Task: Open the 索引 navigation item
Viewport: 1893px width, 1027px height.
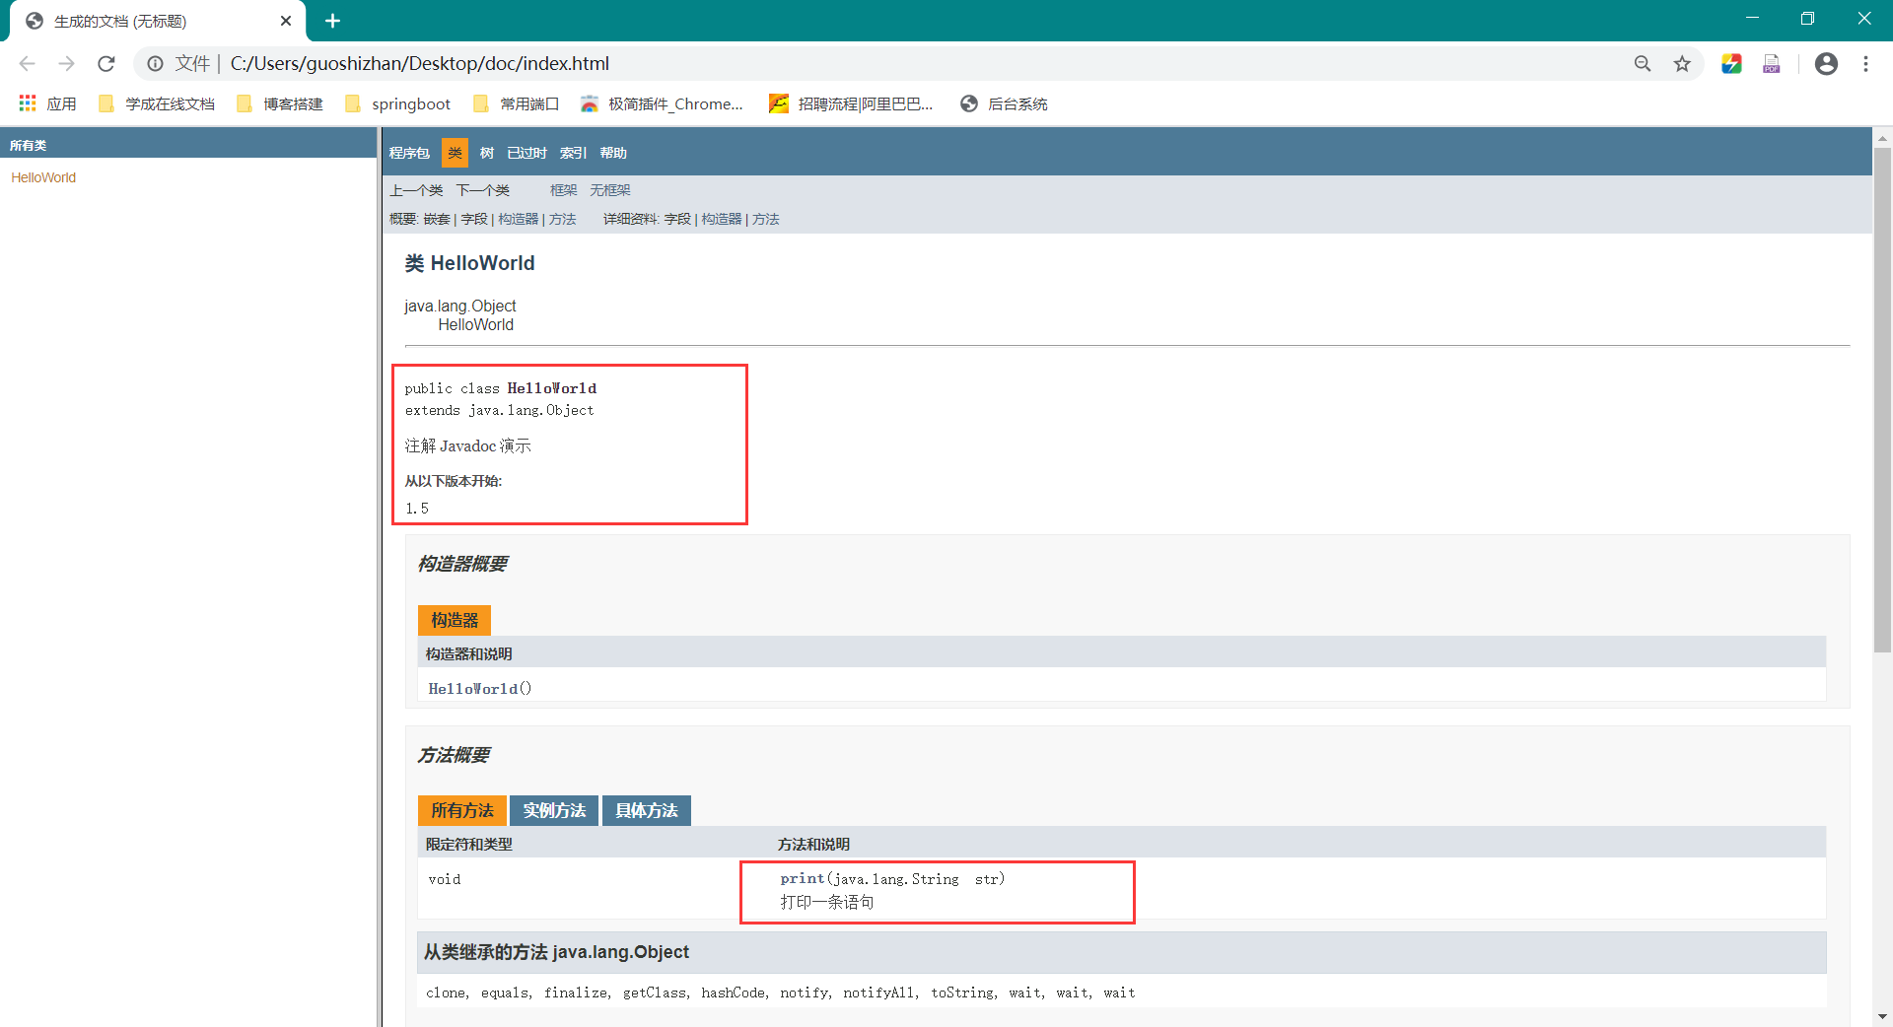Action: [573, 153]
